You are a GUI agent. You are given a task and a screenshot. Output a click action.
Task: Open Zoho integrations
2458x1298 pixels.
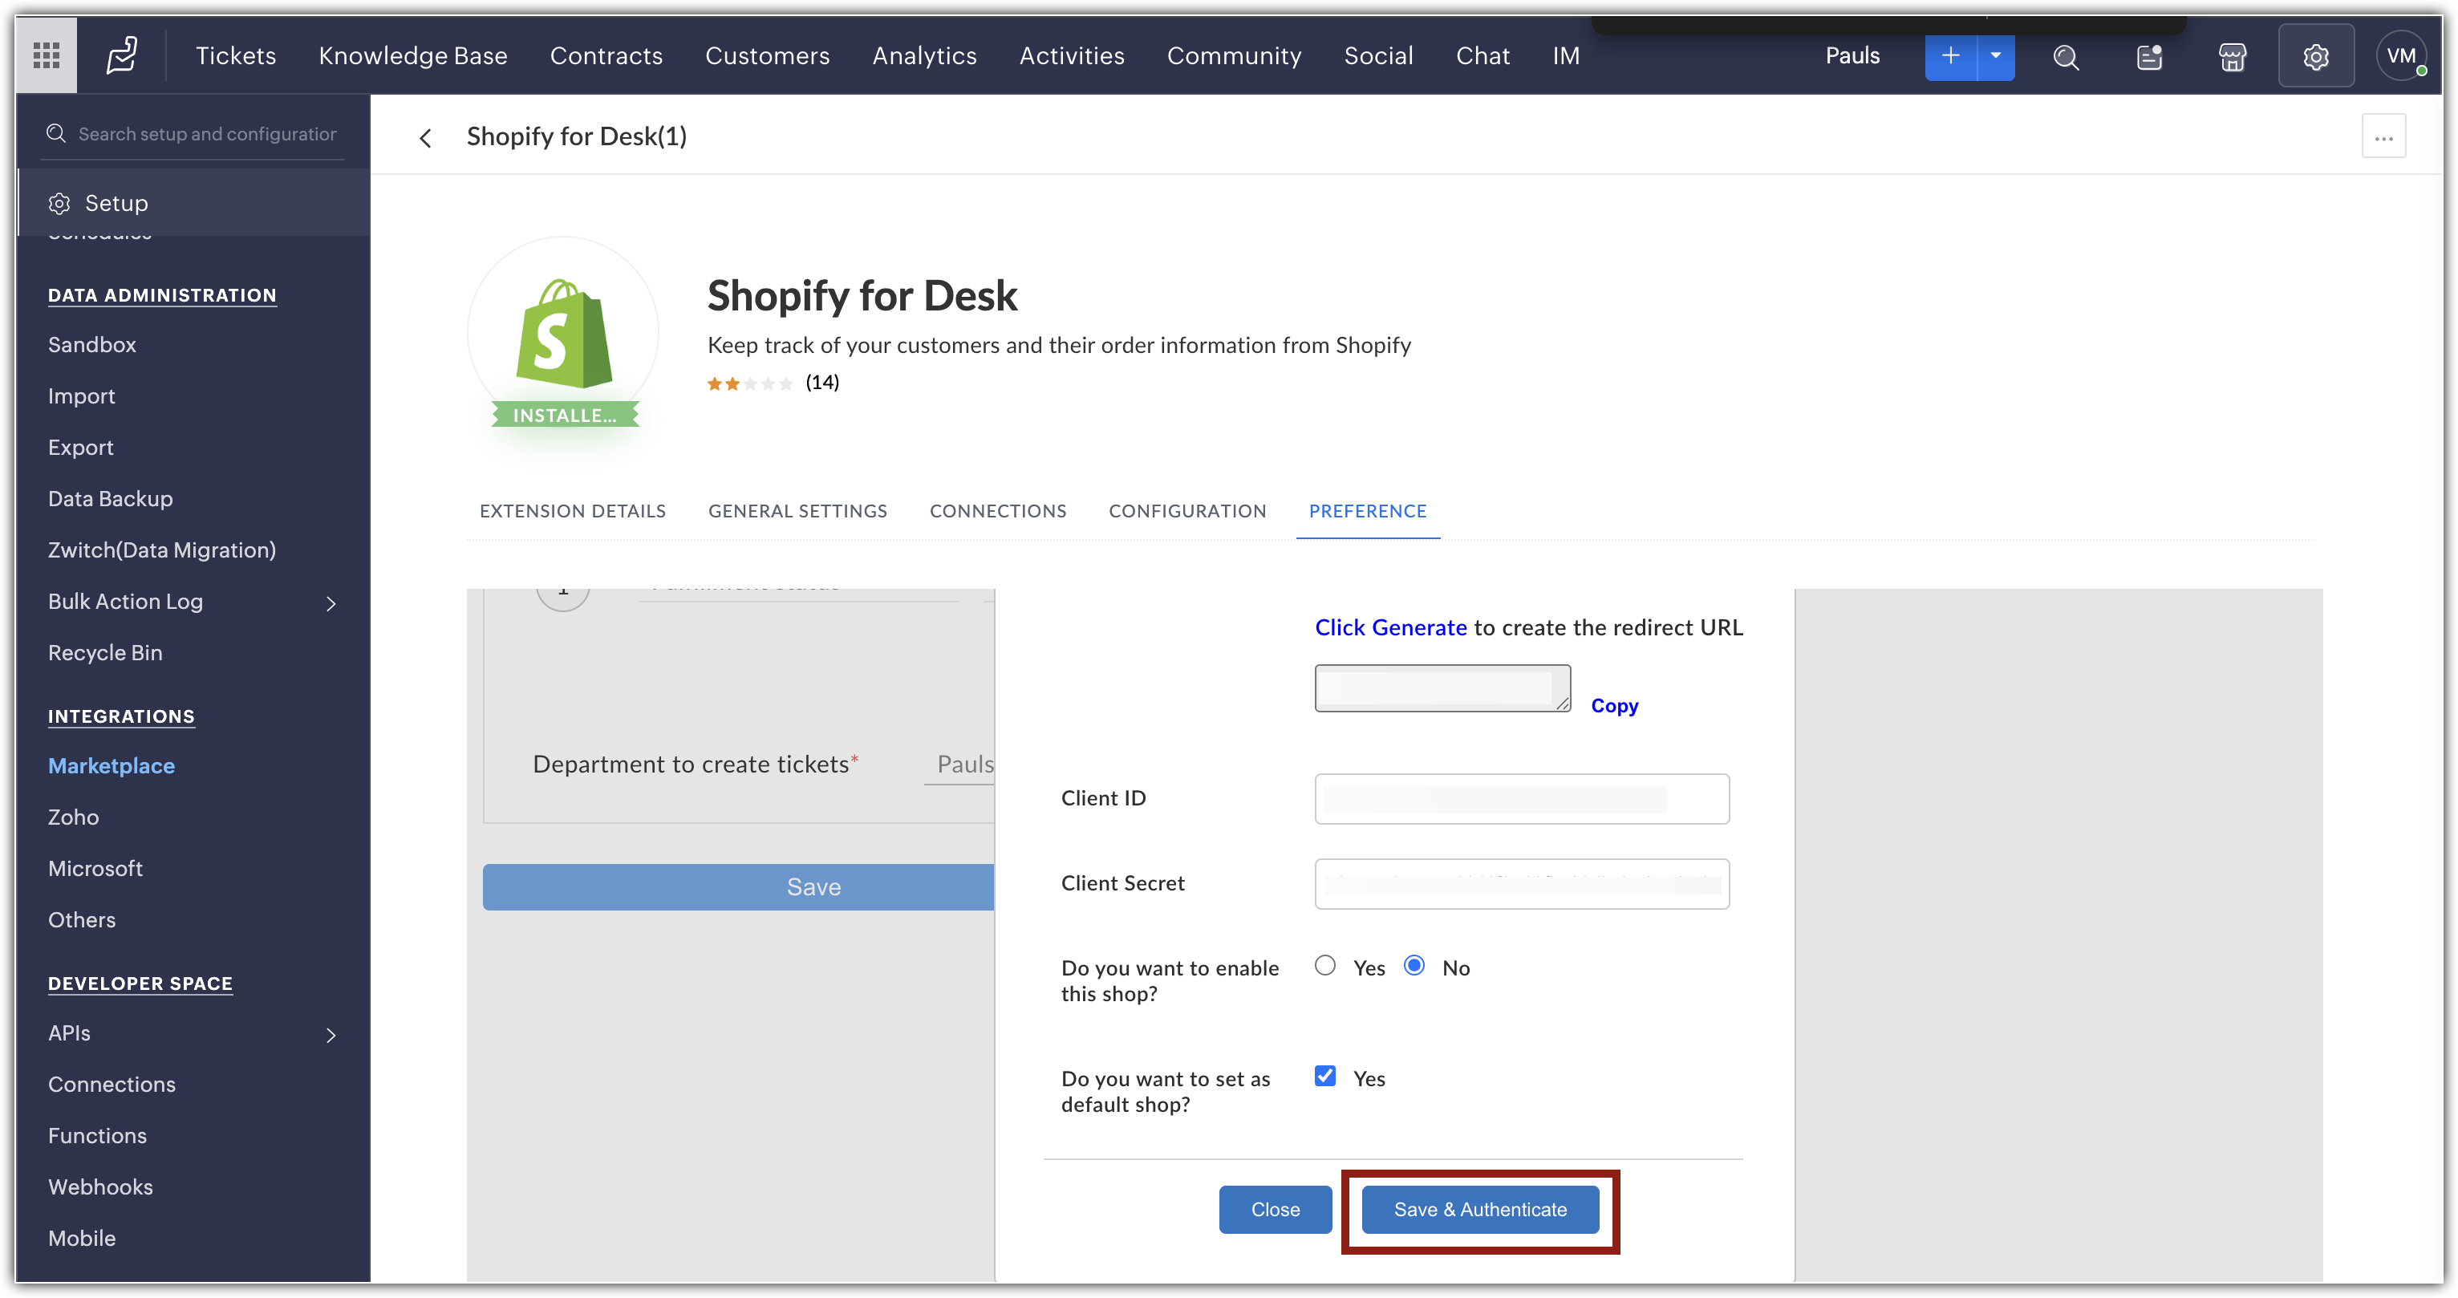pos(74,817)
